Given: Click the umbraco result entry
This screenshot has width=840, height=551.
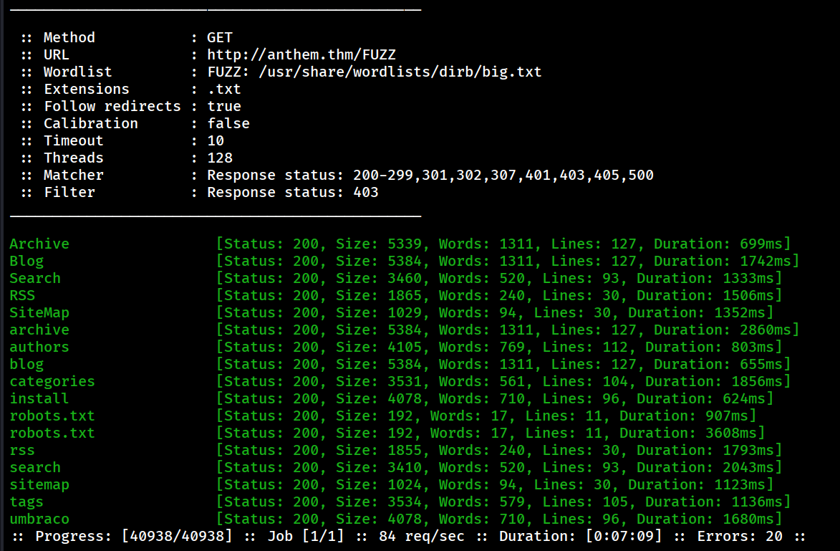Looking at the screenshot, I should pos(39,519).
